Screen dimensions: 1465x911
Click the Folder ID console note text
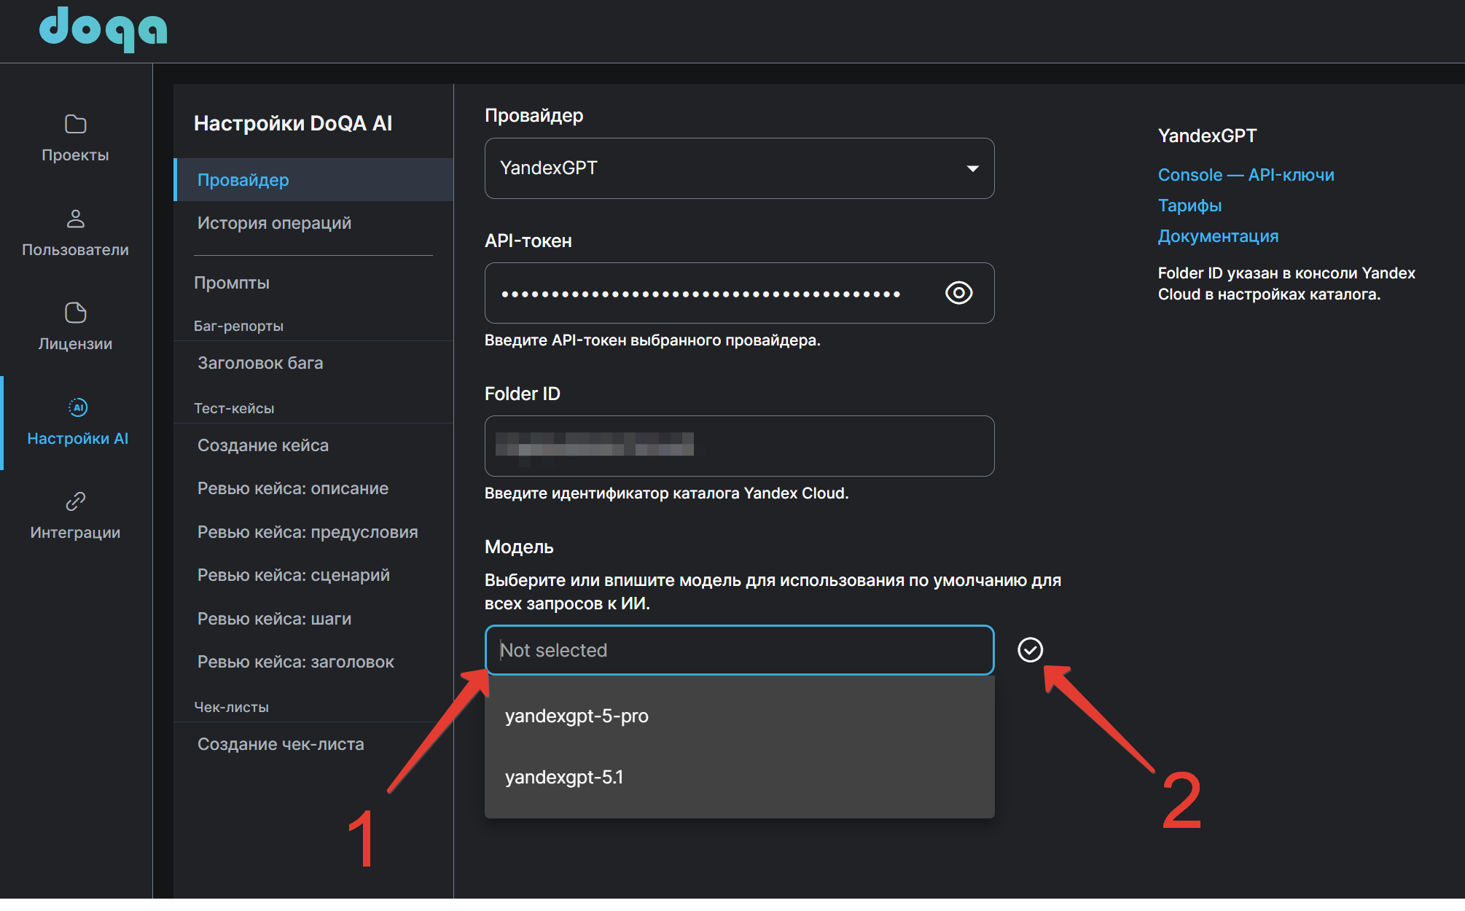click(x=1286, y=284)
